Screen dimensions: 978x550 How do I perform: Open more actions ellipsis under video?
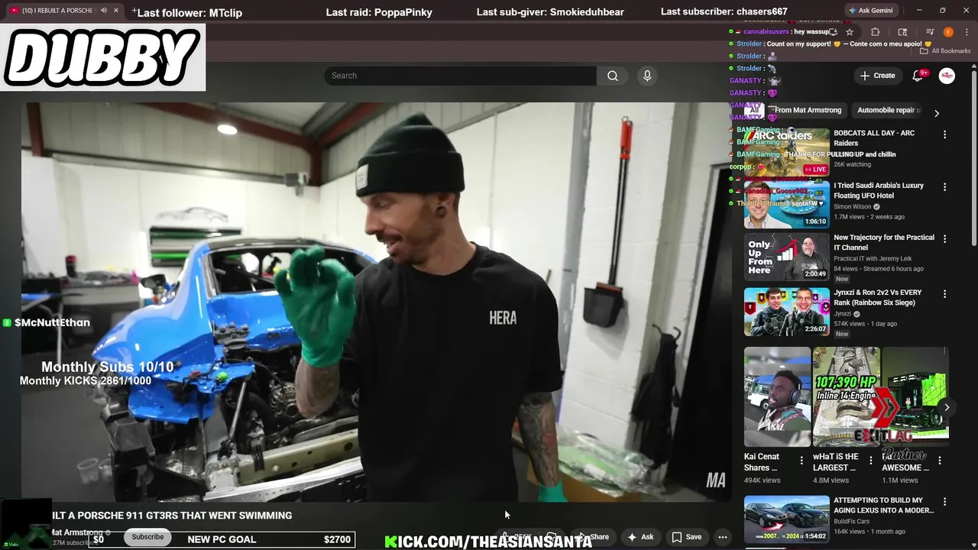(x=723, y=537)
